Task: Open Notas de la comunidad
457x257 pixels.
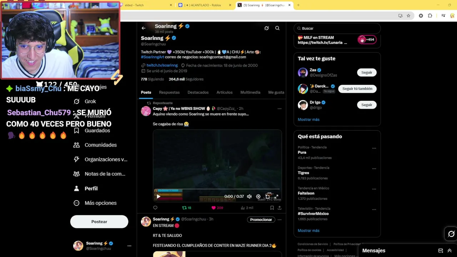Action: click(100, 174)
